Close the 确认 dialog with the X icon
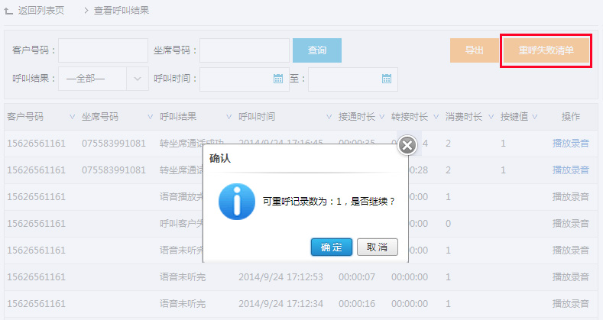This screenshot has width=603, height=320. click(x=408, y=145)
